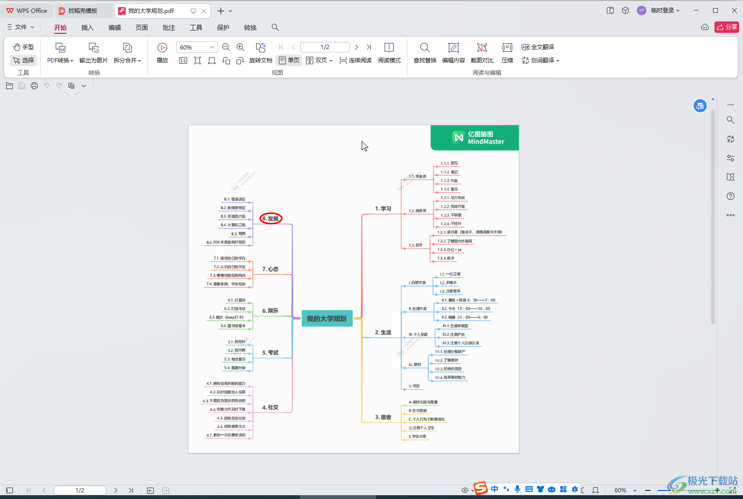Click vertical scrollbar of document
743x499 pixels.
713,217
